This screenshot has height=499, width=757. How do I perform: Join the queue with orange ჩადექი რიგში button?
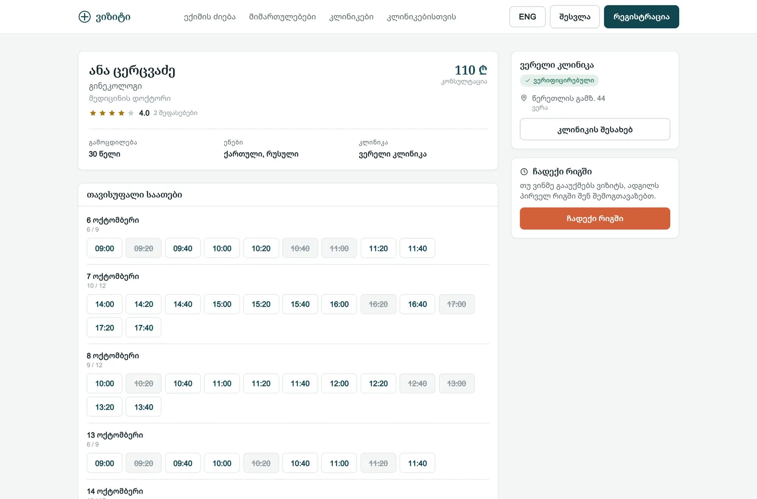coord(595,218)
